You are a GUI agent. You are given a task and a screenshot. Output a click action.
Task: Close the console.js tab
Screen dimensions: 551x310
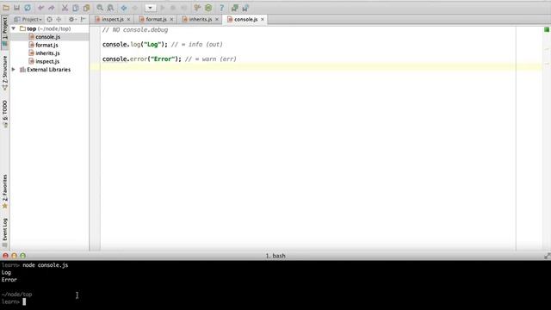[263, 19]
